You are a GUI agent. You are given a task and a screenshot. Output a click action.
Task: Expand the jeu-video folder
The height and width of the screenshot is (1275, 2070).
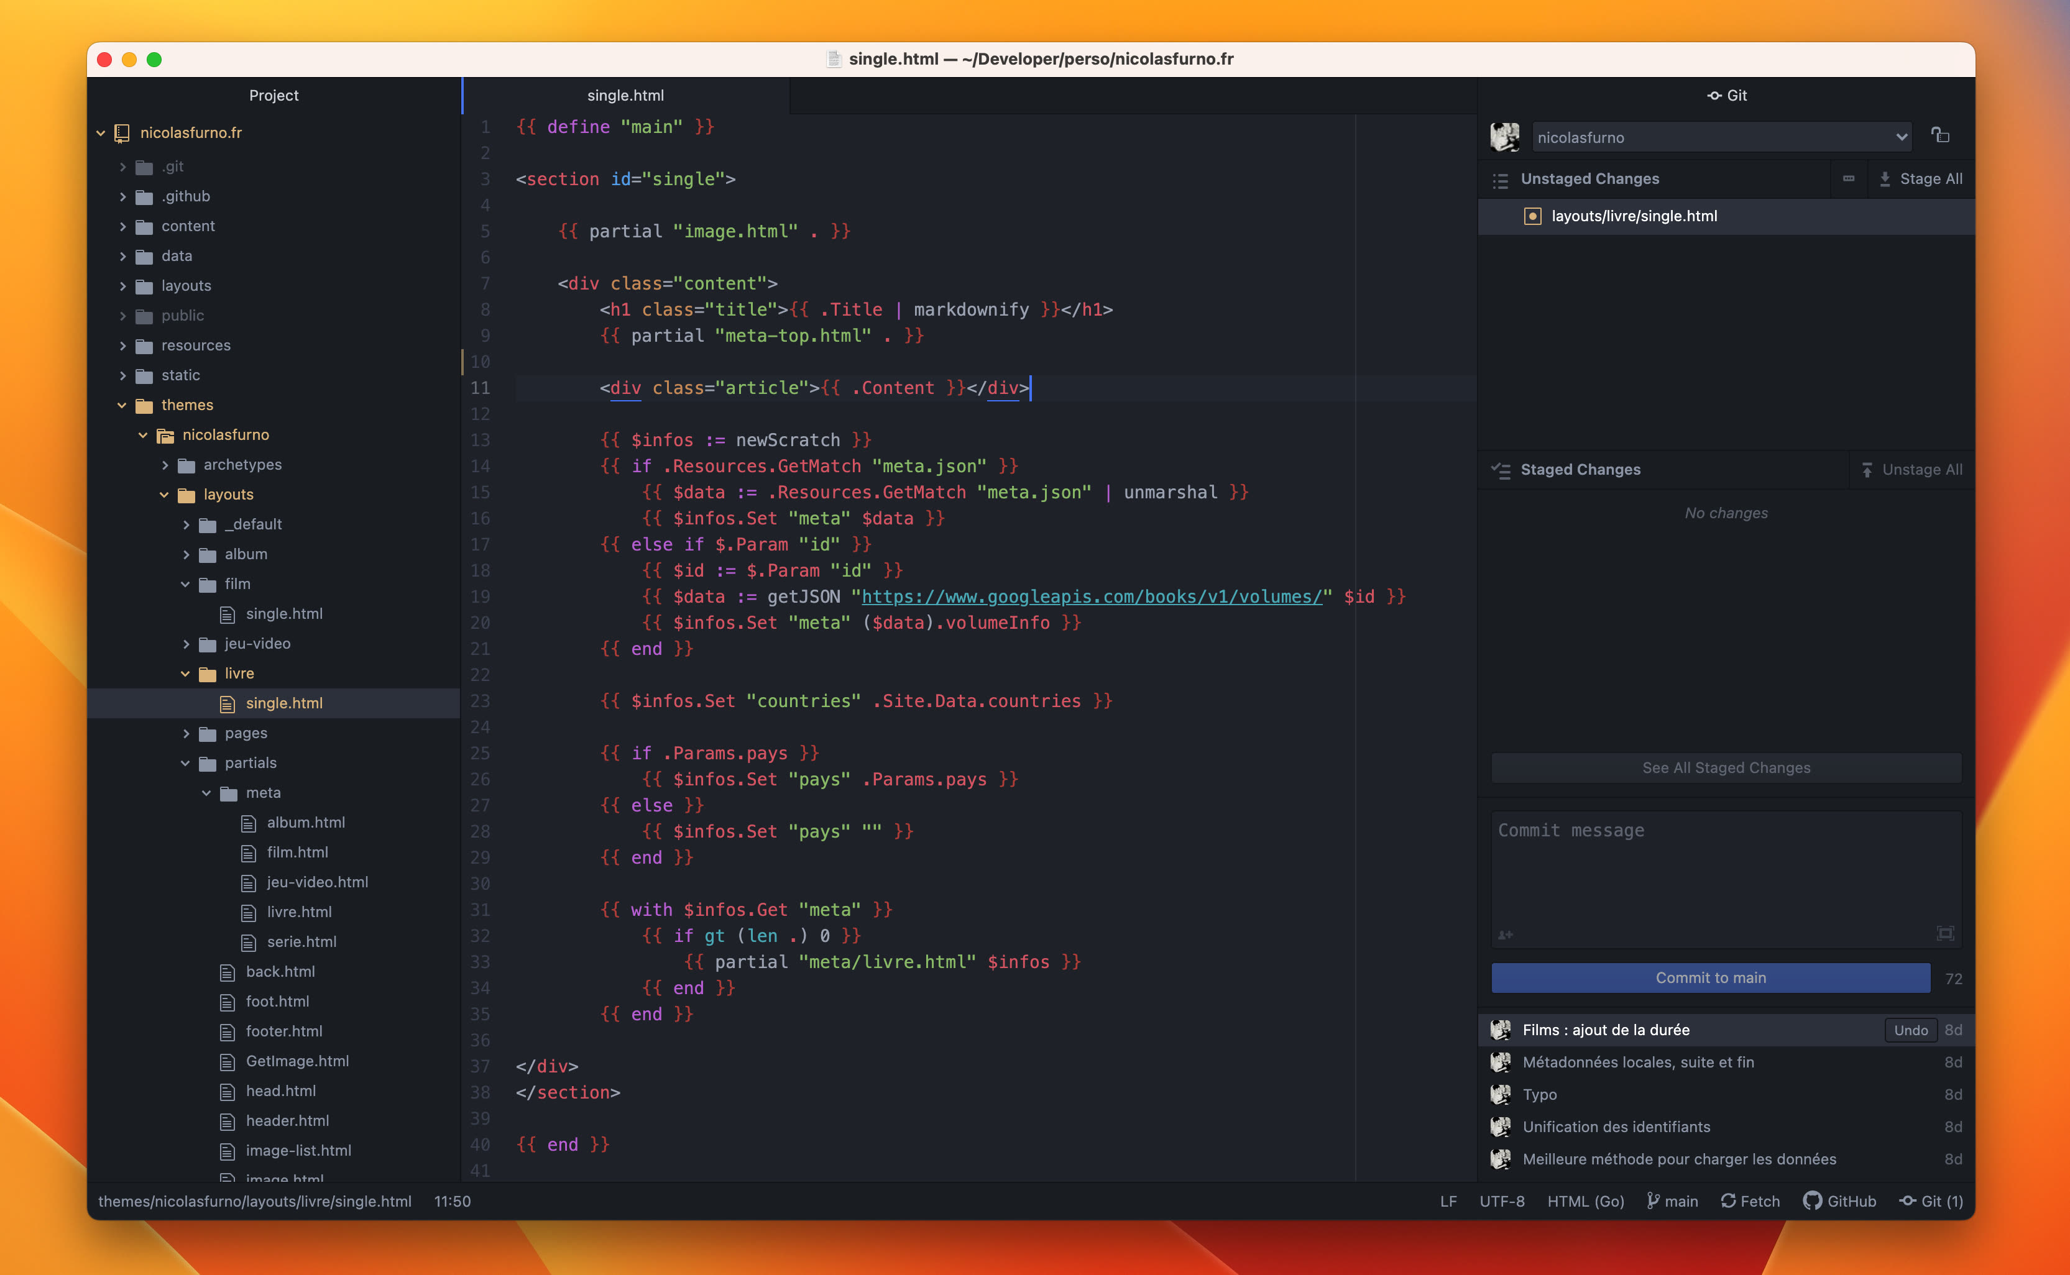(x=187, y=644)
